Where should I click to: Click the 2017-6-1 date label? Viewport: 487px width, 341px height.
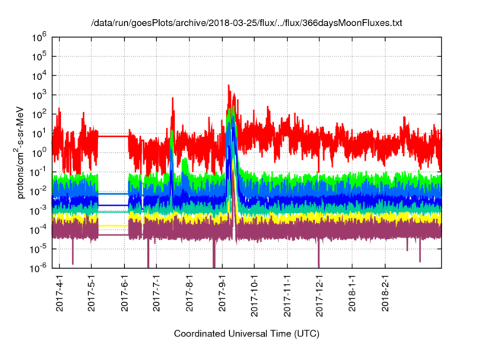125,293
